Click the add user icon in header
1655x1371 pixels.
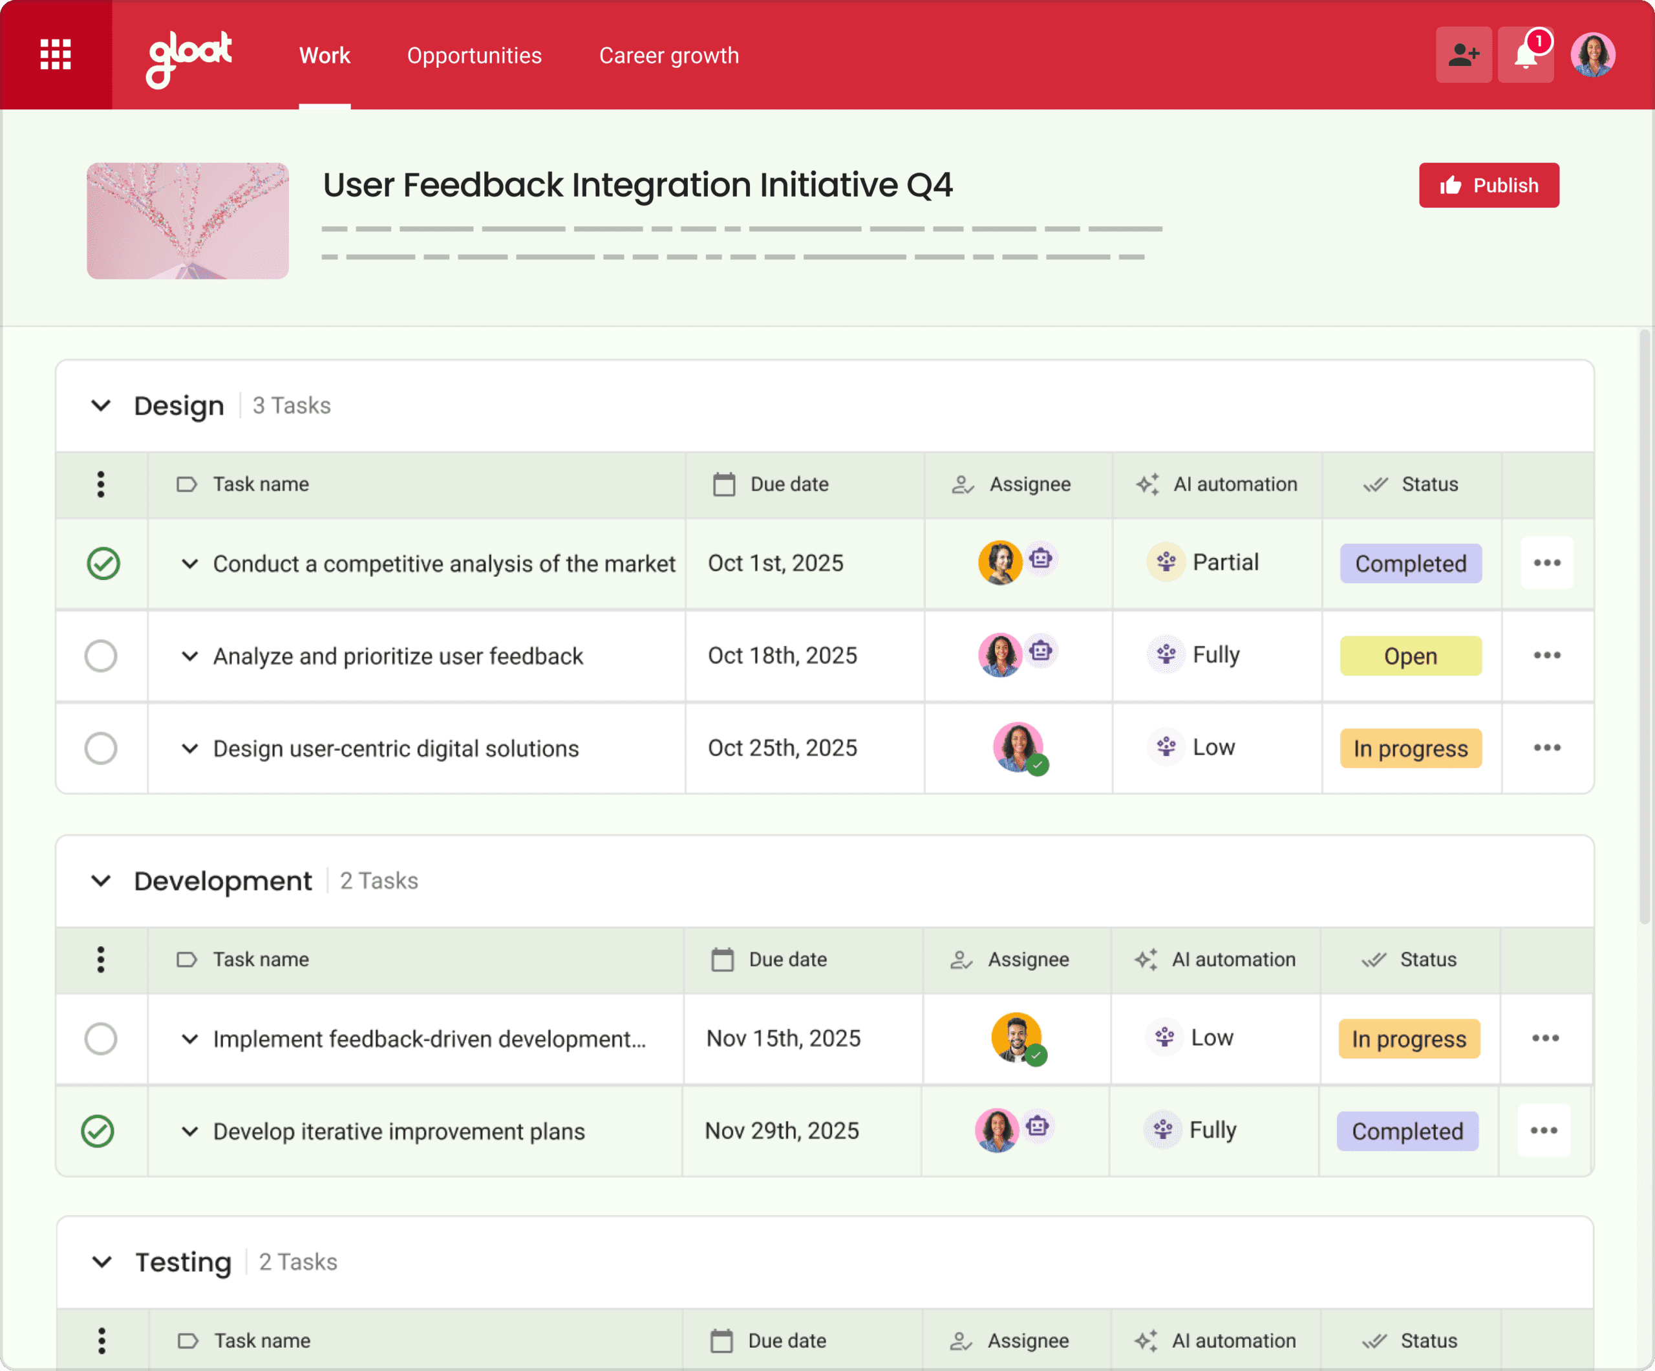(x=1463, y=54)
